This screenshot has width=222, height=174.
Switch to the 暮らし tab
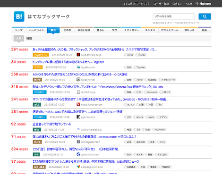tap(101, 30)
